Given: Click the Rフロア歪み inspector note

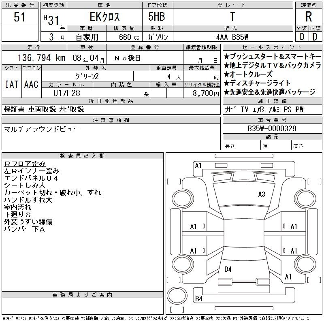Looking at the screenshot, I should click(25, 164).
